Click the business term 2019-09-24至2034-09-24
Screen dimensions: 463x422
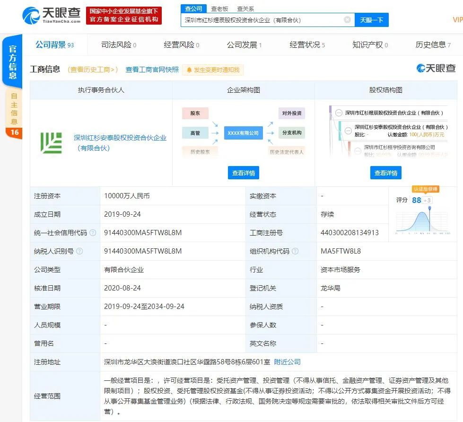144,307
